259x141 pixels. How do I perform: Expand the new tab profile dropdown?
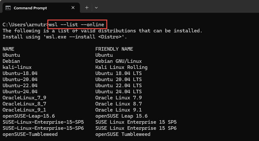96,8
